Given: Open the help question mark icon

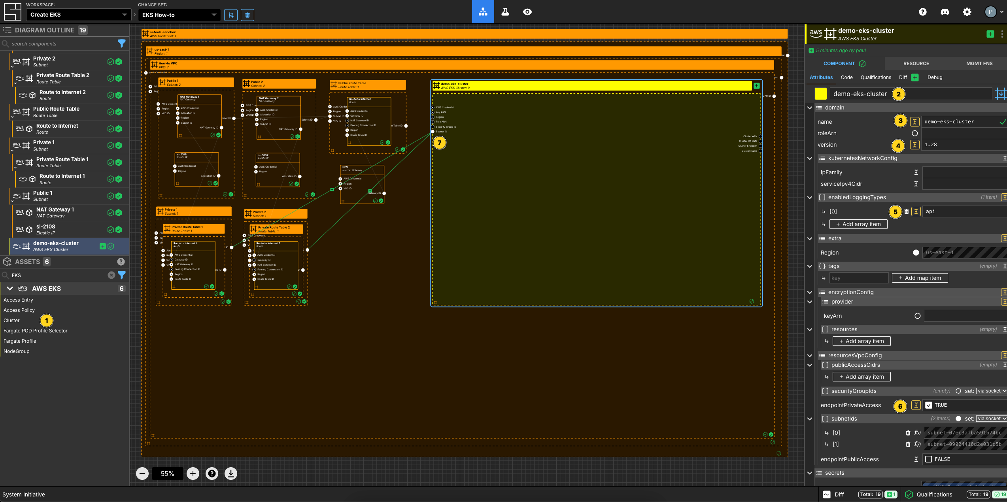Looking at the screenshot, I should [922, 12].
